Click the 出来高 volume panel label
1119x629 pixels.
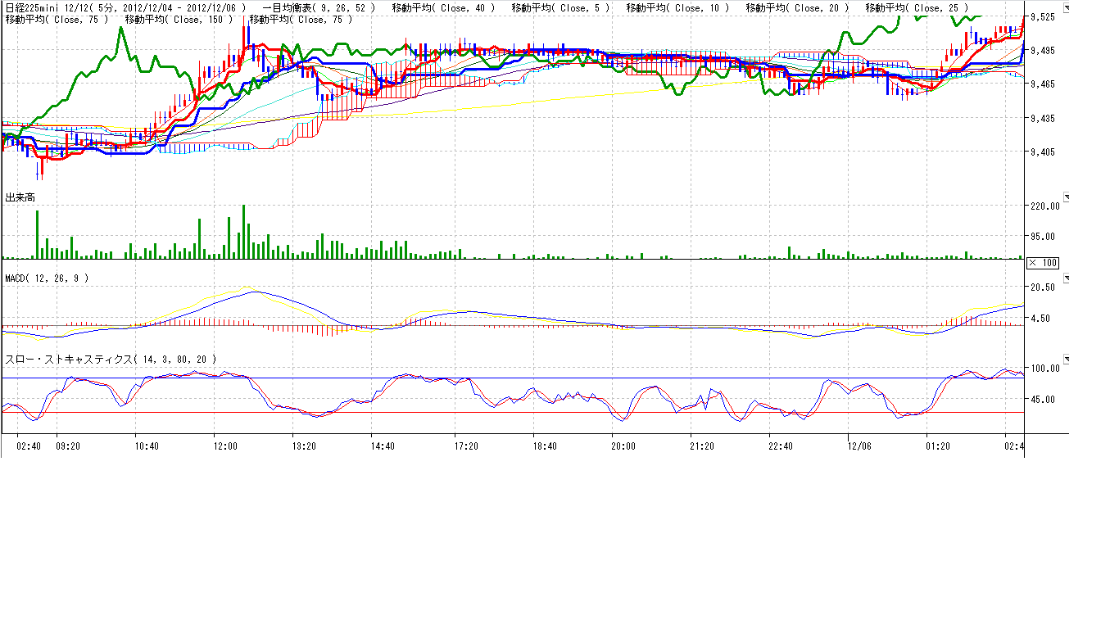tap(20, 197)
